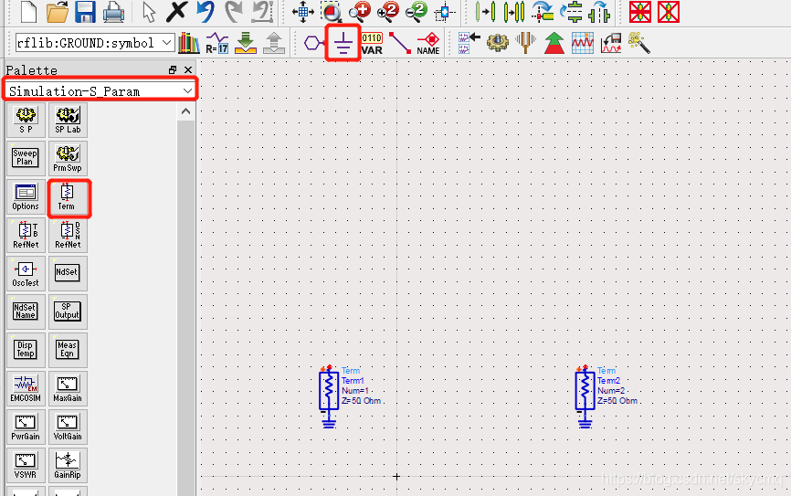791x496 pixels.
Task: Save the design with the floppy disk icon
Action: point(85,12)
